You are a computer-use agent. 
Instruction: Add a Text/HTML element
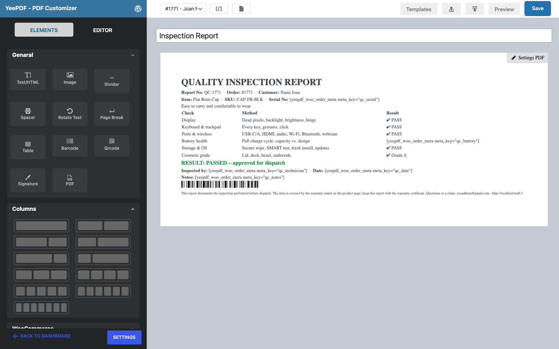28,80
